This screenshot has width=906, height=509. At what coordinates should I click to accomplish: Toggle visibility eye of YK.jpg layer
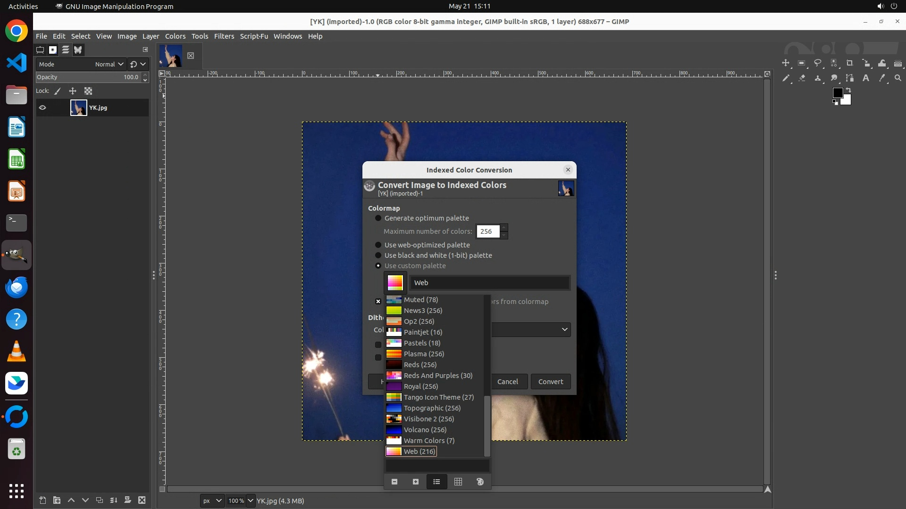coord(42,108)
